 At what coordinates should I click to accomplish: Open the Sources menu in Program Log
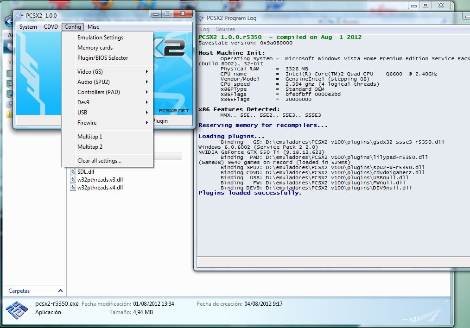(x=225, y=29)
